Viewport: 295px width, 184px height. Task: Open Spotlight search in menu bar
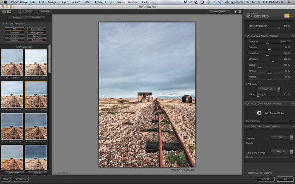pos(289,2)
